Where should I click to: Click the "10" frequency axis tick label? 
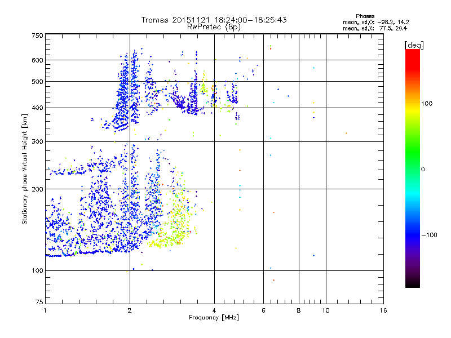coord(326,310)
